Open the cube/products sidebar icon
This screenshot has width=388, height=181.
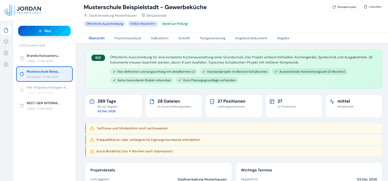6,41
